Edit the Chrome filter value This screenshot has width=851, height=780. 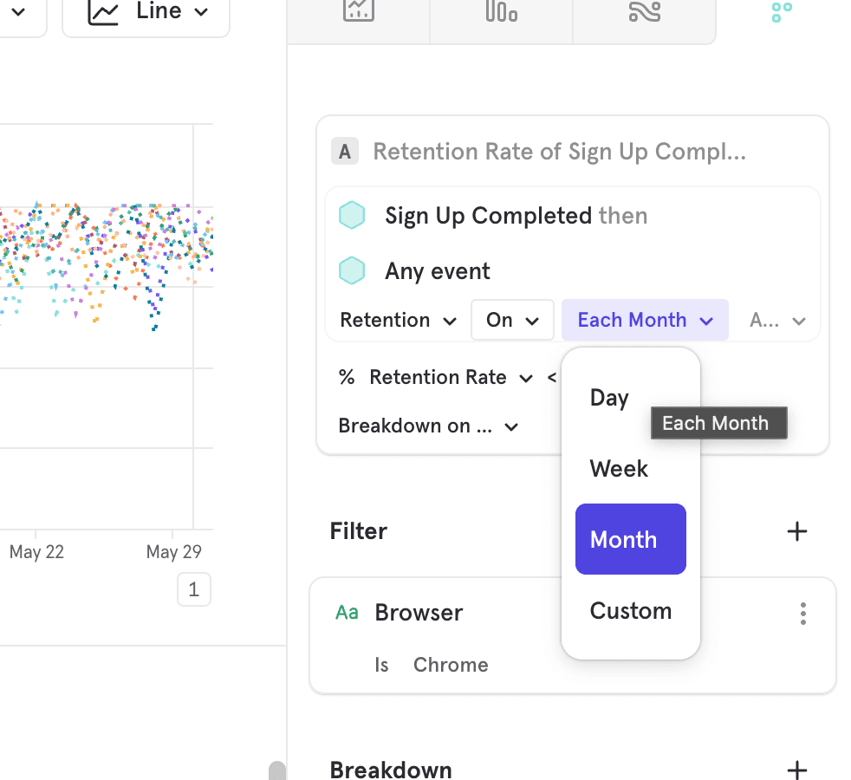pyautogui.click(x=451, y=665)
